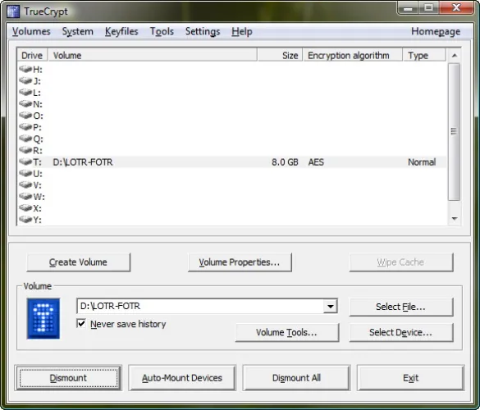Click the 8.0 GB size cell
This screenshot has width=480, height=410.
click(285, 162)
